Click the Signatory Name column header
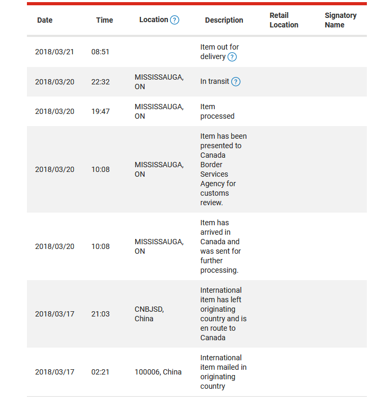 click(340, 20)
